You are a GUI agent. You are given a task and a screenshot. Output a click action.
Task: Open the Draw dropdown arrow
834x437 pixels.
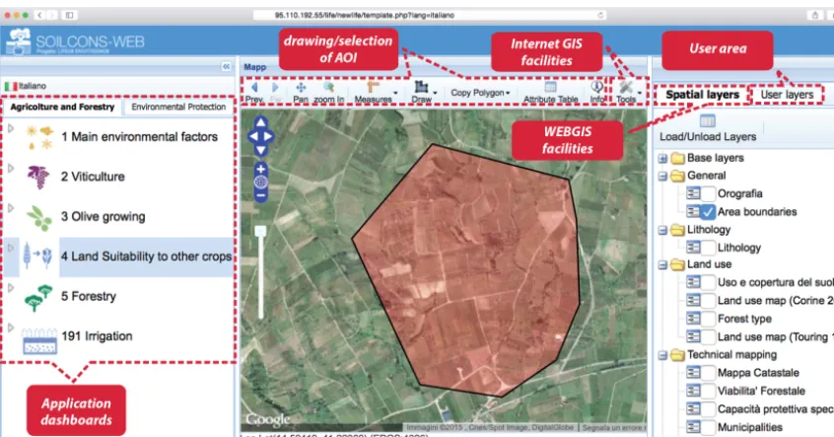[435, 93]
